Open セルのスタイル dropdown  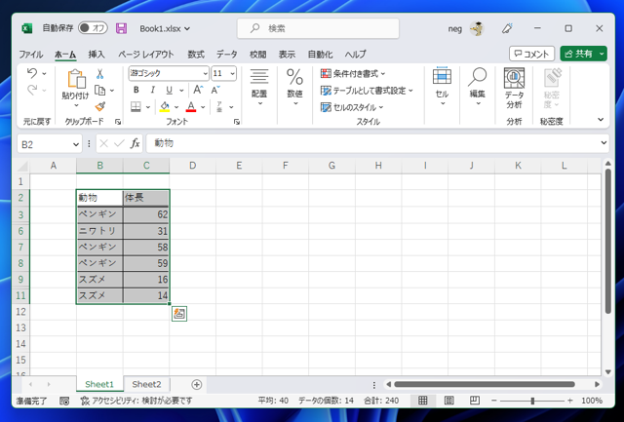click(x=352, y=107)
